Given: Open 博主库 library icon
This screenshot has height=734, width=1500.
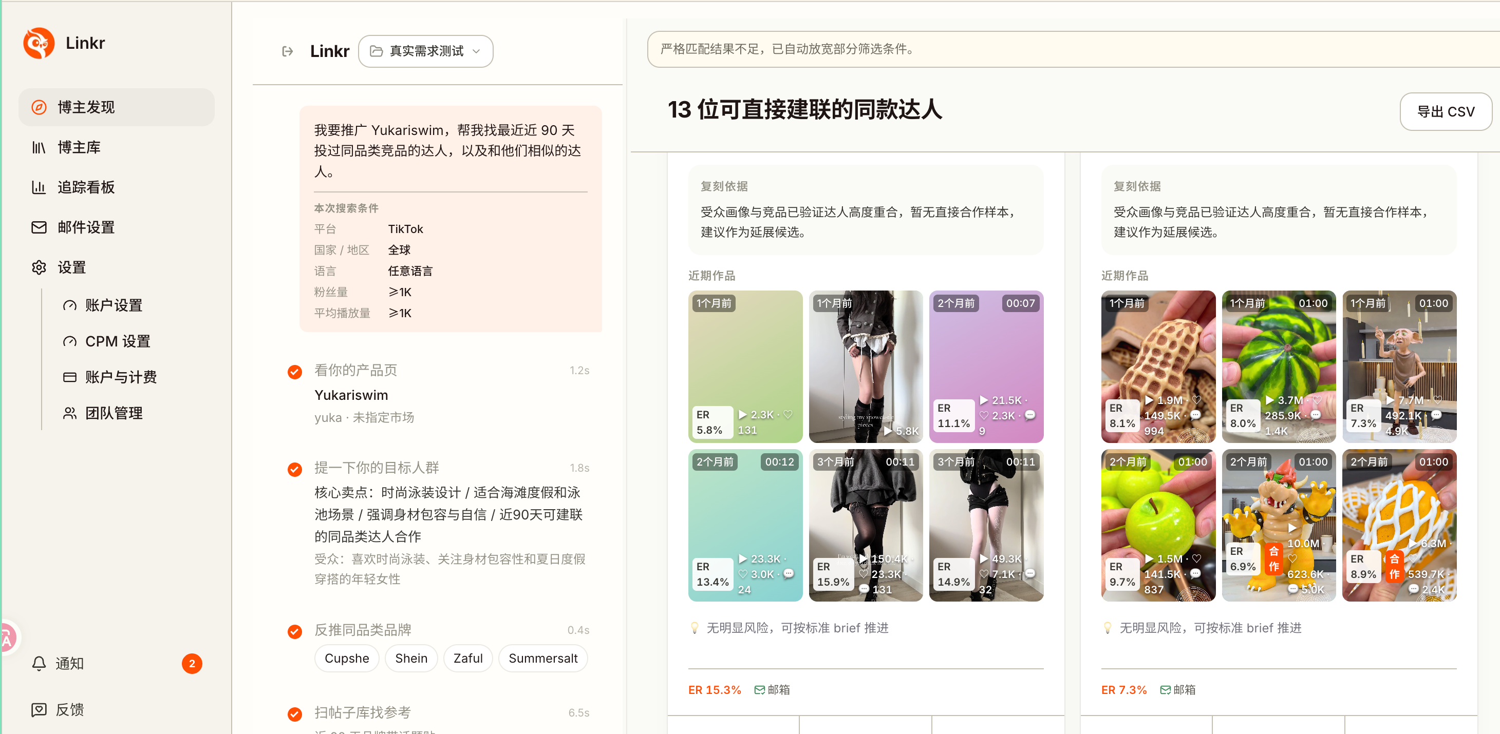Looking at the screenshot, I should pyautogui.click(x=39, y=147).
